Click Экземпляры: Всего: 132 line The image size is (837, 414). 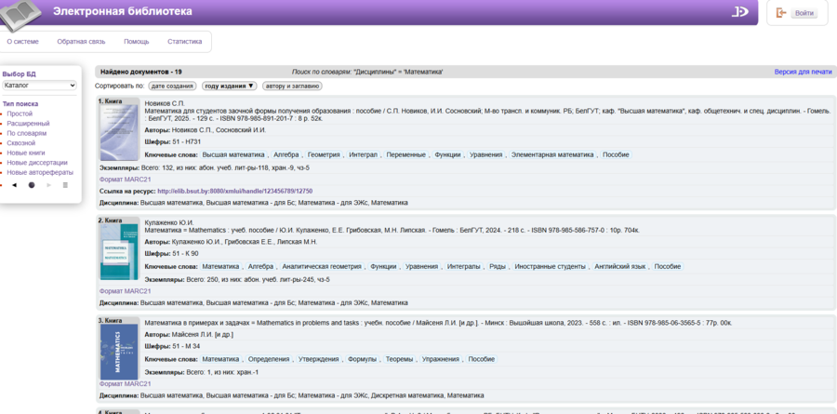pyautogui.click(x=205, y=167)
